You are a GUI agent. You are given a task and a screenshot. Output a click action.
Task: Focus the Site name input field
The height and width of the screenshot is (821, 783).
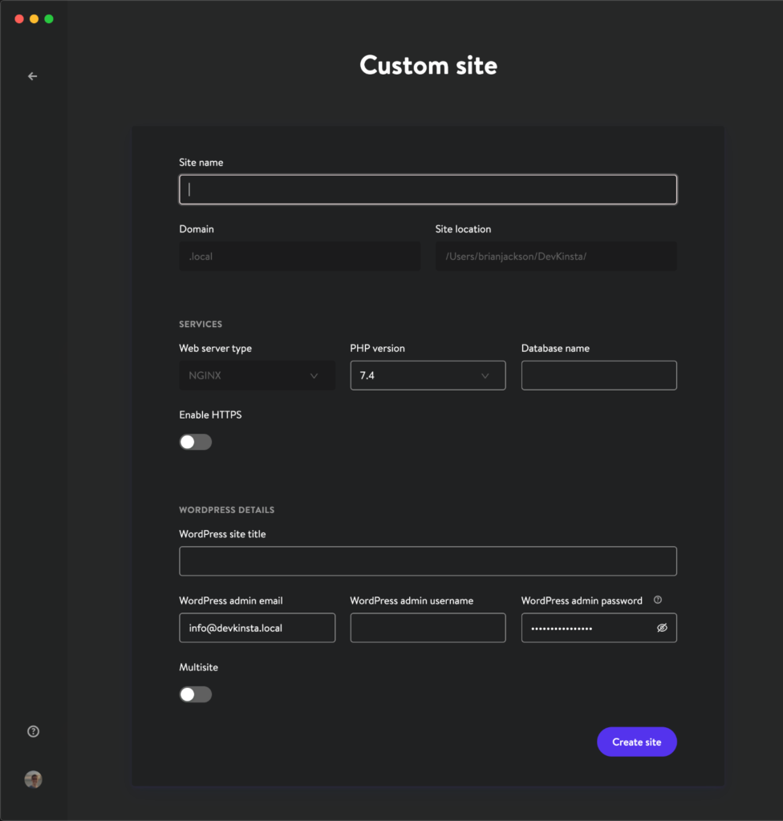(x=428, y=189)
